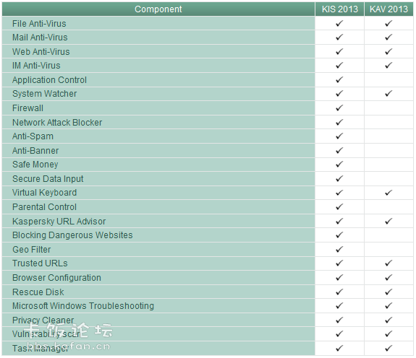416x358 pixels.
Task: Select the File Anti-Virus row label
Action: pos(39,24)
